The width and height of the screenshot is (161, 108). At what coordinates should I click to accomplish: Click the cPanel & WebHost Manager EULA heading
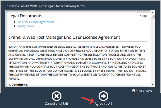coord(64,37)
